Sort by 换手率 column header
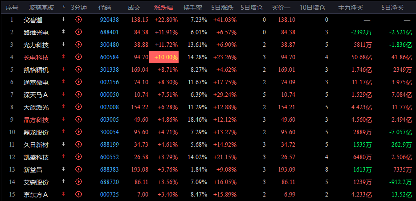Screen dimensions: 416x201 193,8
